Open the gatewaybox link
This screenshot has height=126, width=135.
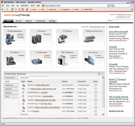click(x=48, y=96)
